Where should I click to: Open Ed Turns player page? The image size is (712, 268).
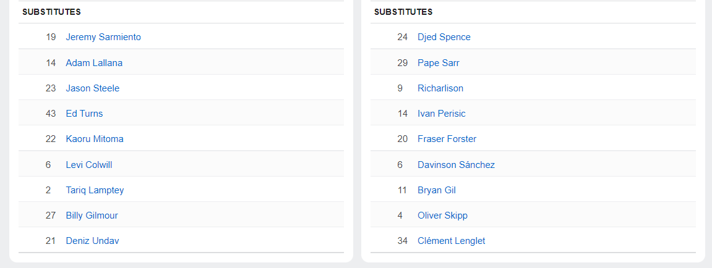[x=84, y=114]
